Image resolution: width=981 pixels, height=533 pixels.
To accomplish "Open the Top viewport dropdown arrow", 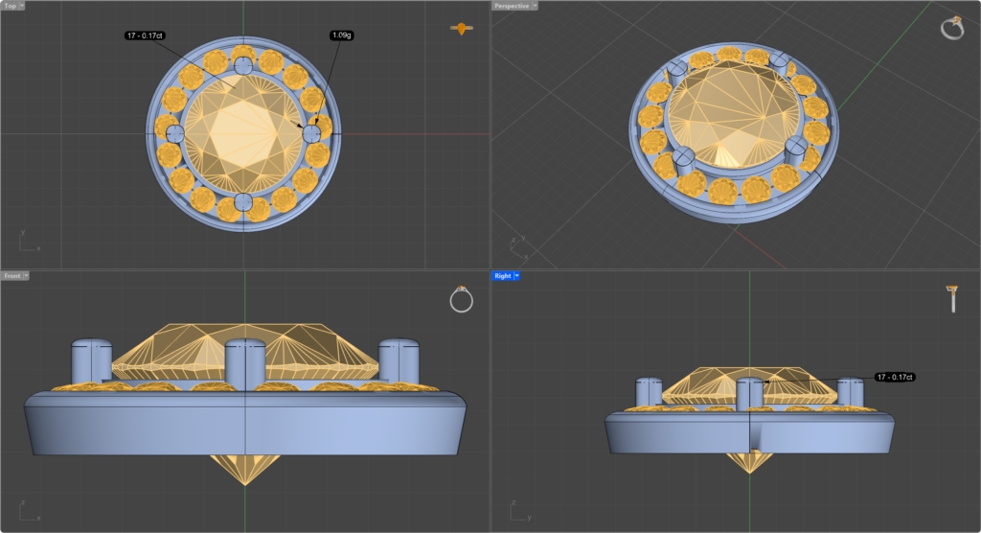I will [22, 6].
